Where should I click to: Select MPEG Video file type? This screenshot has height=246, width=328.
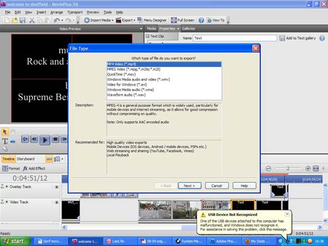[x=164, y=69]
